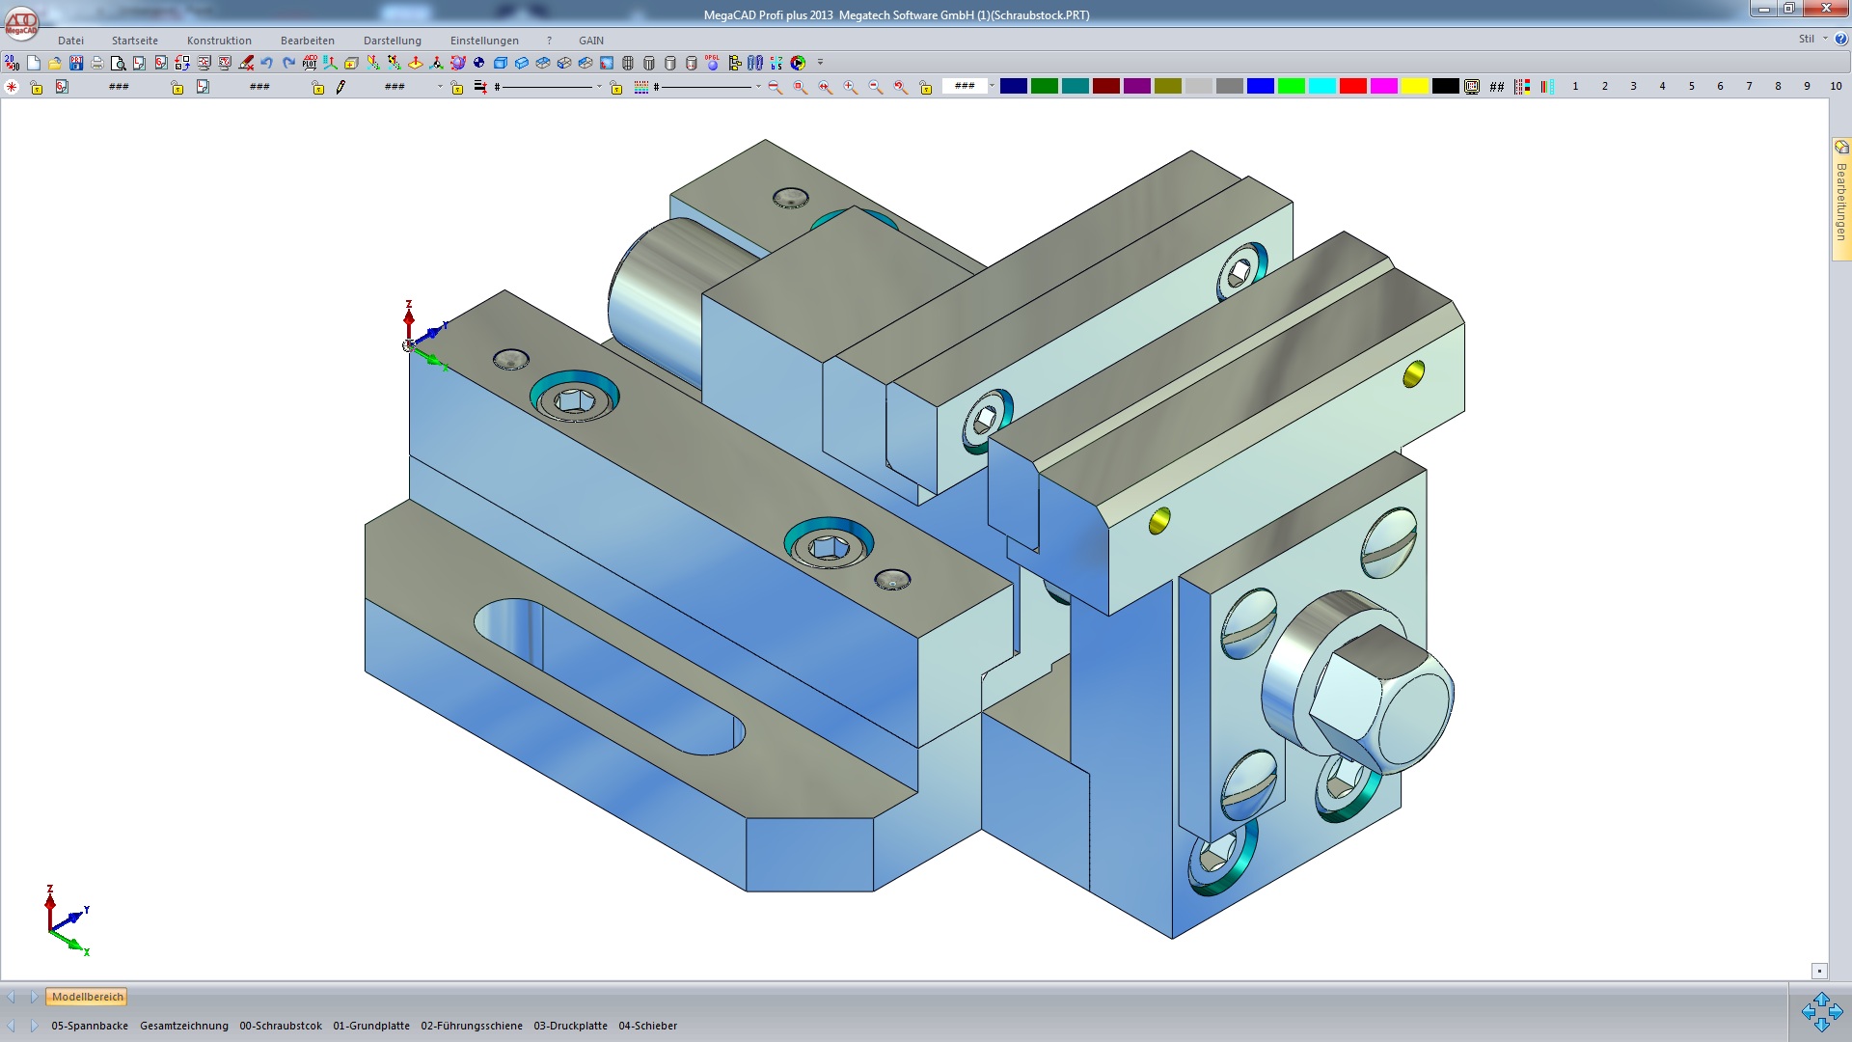
Task: Click the Print icon in toolbar
Action: 96,63
